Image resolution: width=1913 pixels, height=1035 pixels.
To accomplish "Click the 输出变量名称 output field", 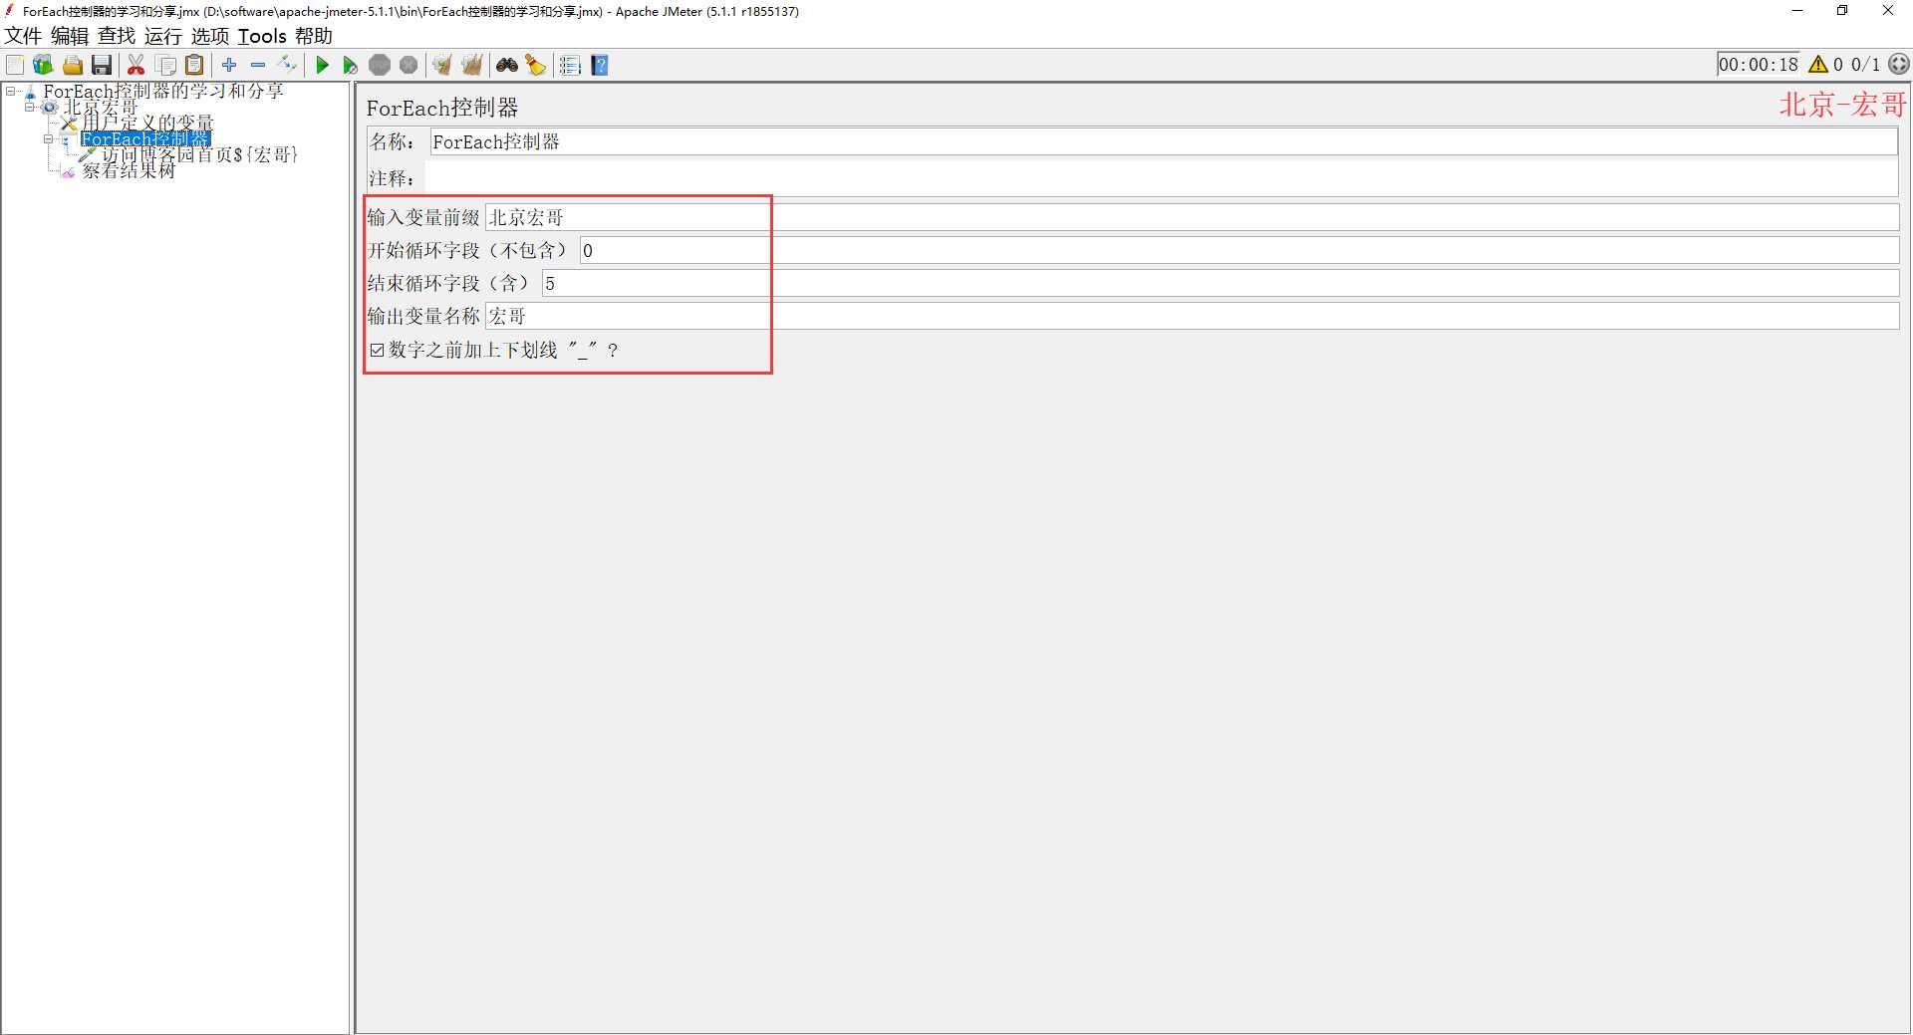I will 1192,316.
